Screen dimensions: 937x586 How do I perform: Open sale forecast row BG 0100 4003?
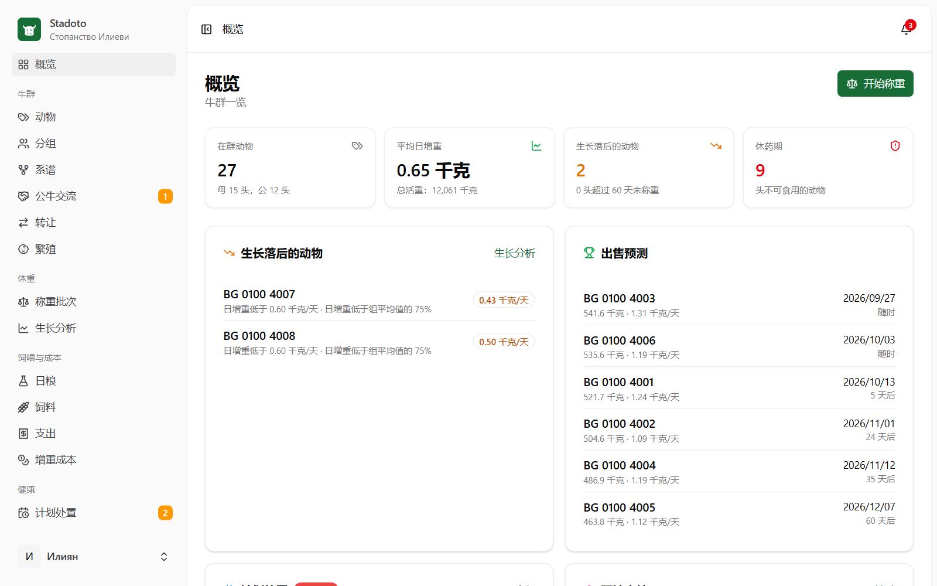[739, 305]
